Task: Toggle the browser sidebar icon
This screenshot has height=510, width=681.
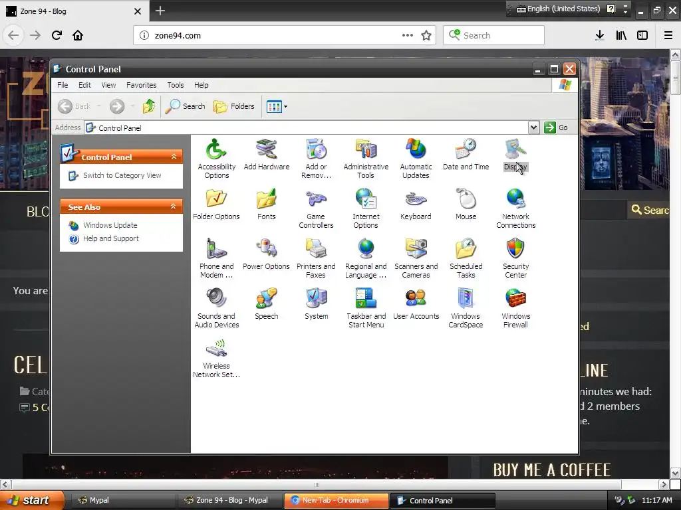Action: point(642,35)
